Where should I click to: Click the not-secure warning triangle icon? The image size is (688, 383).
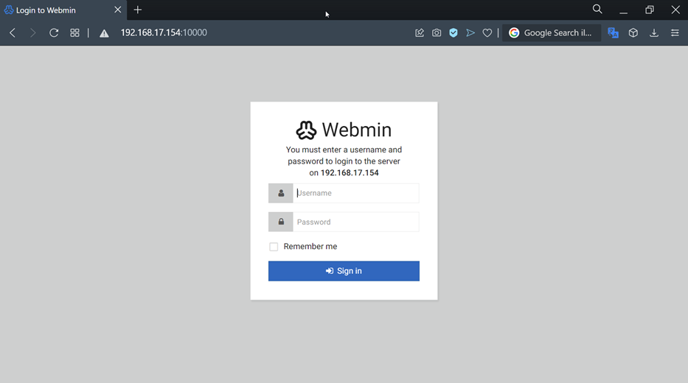coord(104,33)
